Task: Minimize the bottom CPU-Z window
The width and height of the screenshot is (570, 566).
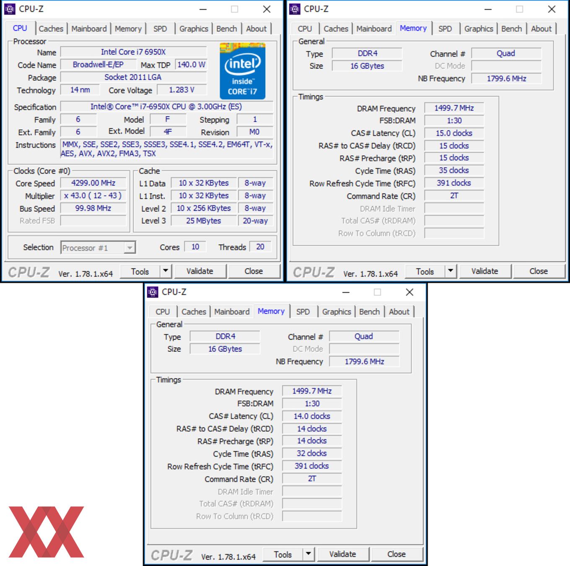Action: pyautogui.click(x=346, y=292)
